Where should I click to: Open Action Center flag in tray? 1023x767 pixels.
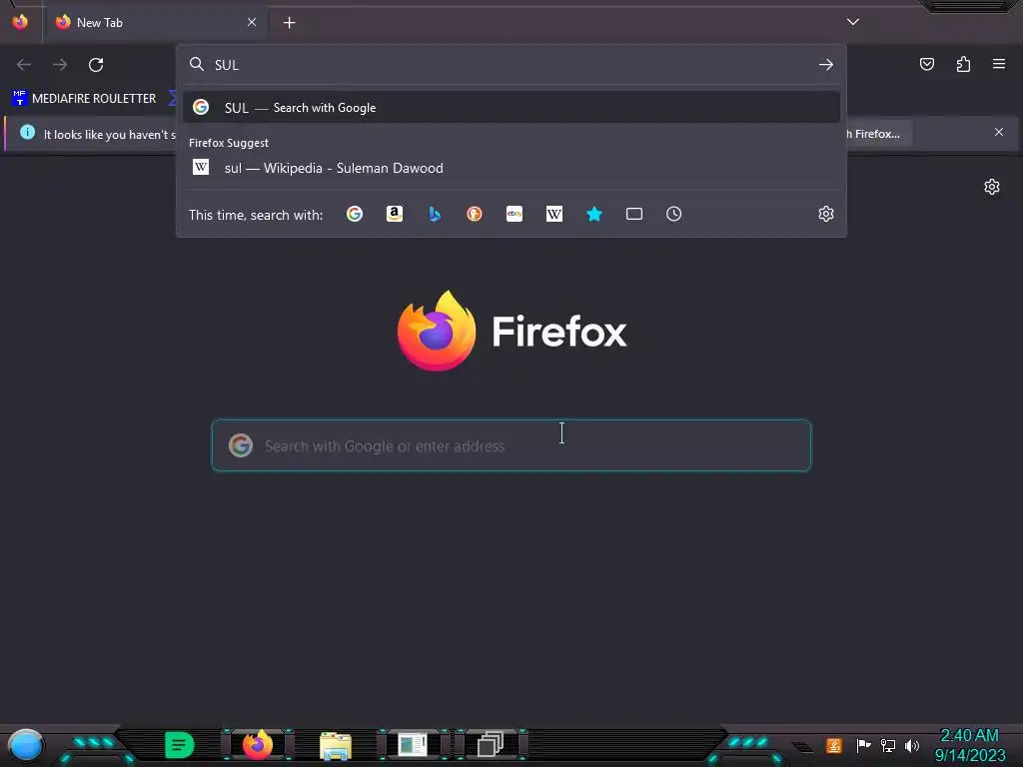pos(863,745)
